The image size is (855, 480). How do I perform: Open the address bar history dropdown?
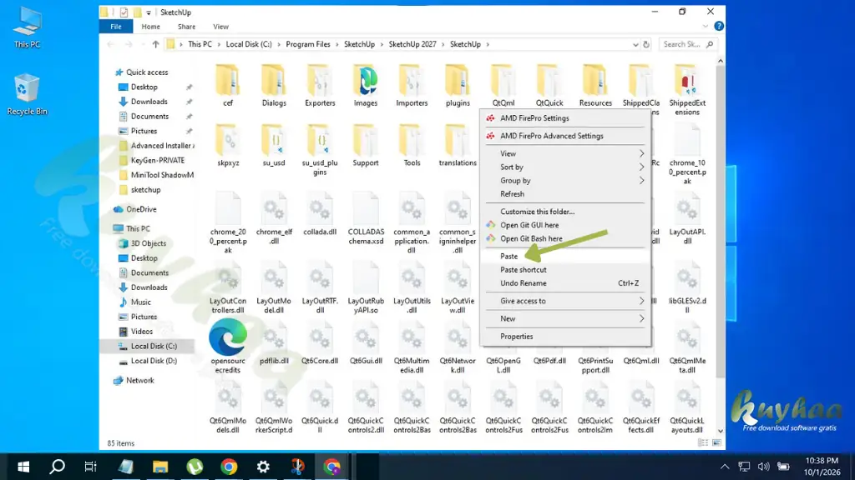click(x=635, y=45)
